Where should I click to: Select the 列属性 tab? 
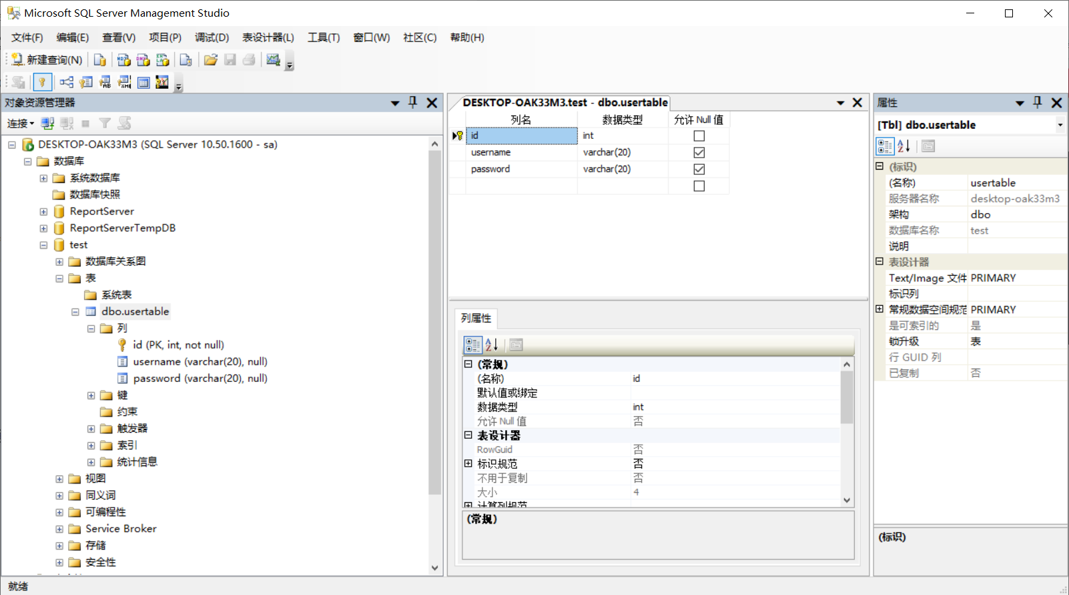[476, 318]
